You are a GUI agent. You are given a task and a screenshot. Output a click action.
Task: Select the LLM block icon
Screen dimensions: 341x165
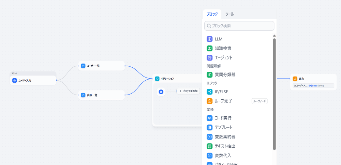click(x=209, y=39)
